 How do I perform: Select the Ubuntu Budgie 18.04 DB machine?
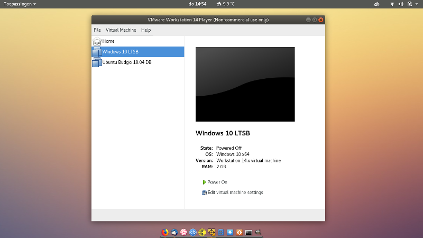point(138,62)
